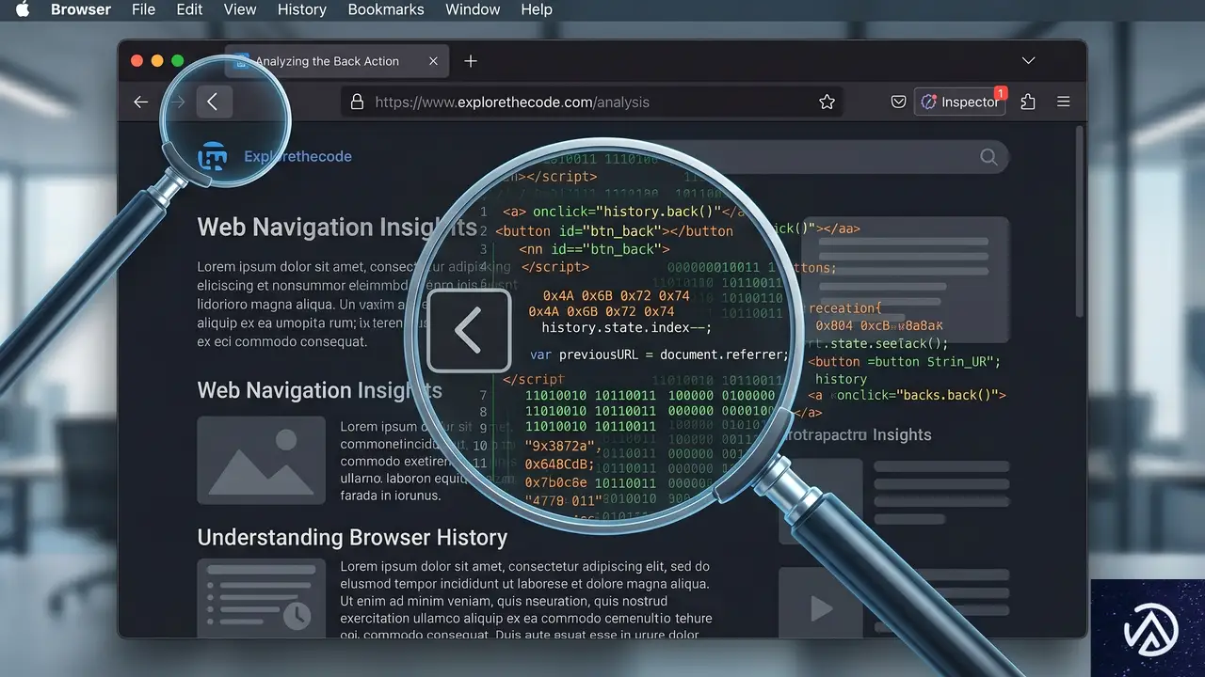Open the Browser application menu
The width and height of the screenshot is (1205, 677).
click(81, 9)
